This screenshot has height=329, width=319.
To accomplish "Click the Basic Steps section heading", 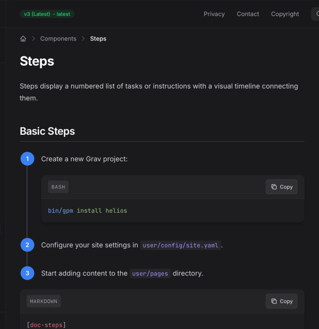I will tap(47, 131).
